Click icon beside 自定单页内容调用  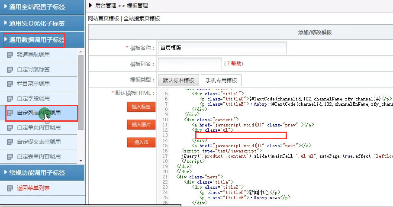pos(10,128)
